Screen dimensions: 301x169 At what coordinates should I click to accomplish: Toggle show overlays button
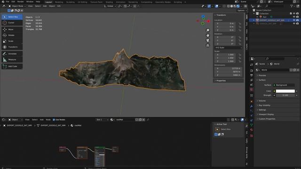[x=216, y=6]
